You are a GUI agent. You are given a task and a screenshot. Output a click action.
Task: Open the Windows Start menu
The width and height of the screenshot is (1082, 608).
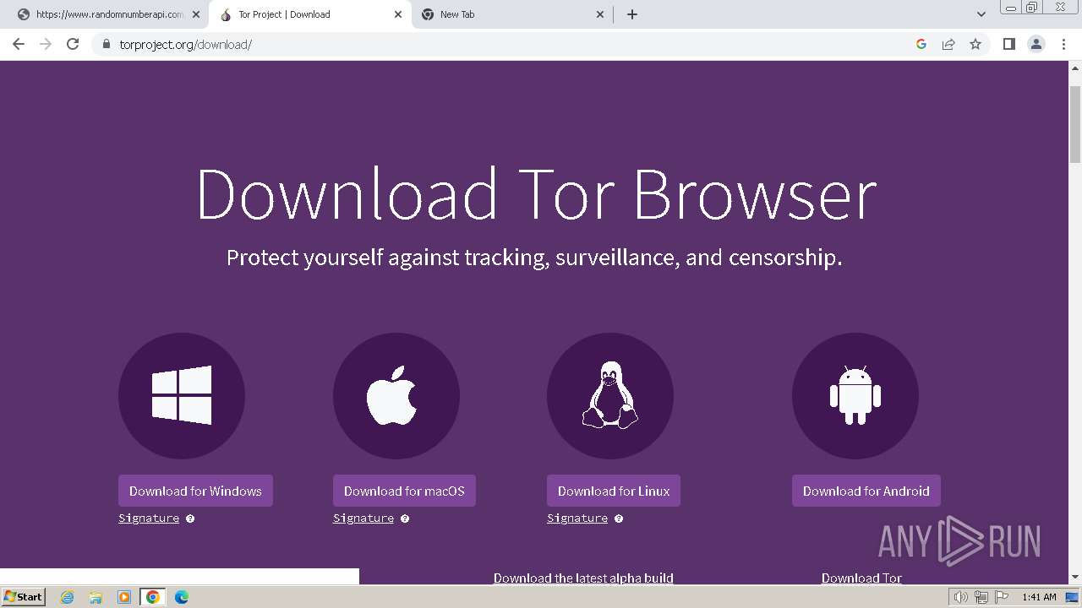[x=23, y=597]
